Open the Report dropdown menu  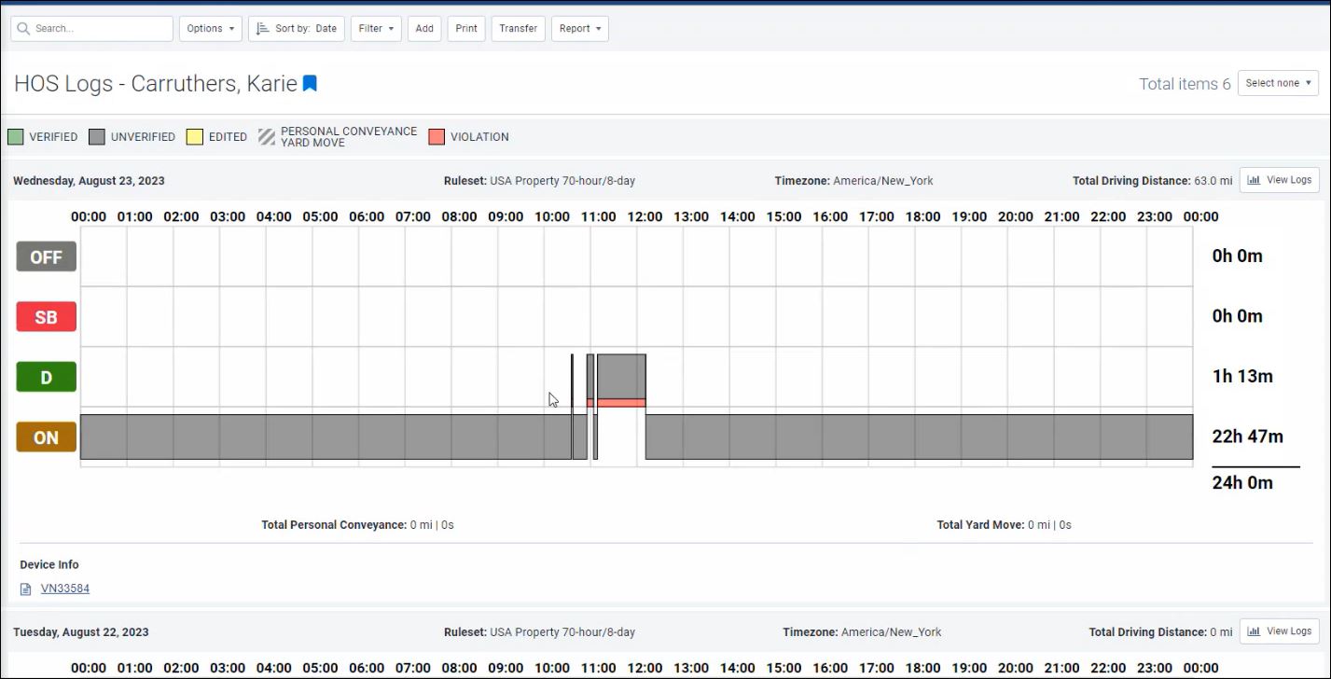[x=579, y=29]
